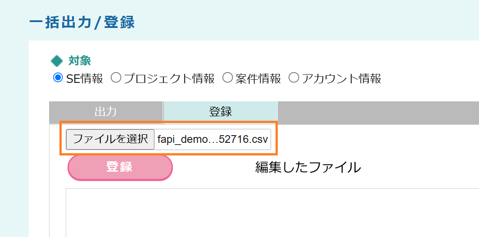
Task: Choose the 案件情報 radio option
Action: click(x=227, y=78)
